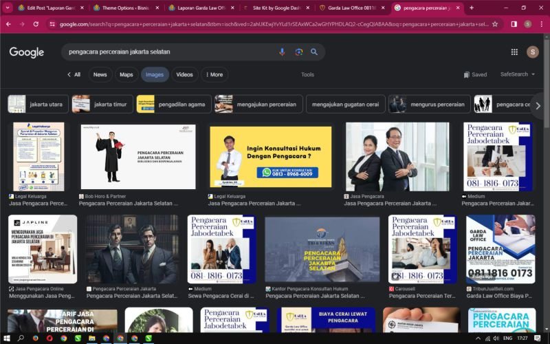Switch to the Maps results tab
Screen dimensions: 550x344
126,74
